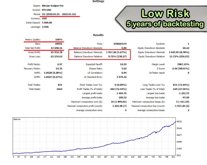Select Average profit trade 109.52
The width and height of the screenshot is (207, 165).
coord(123,98)
